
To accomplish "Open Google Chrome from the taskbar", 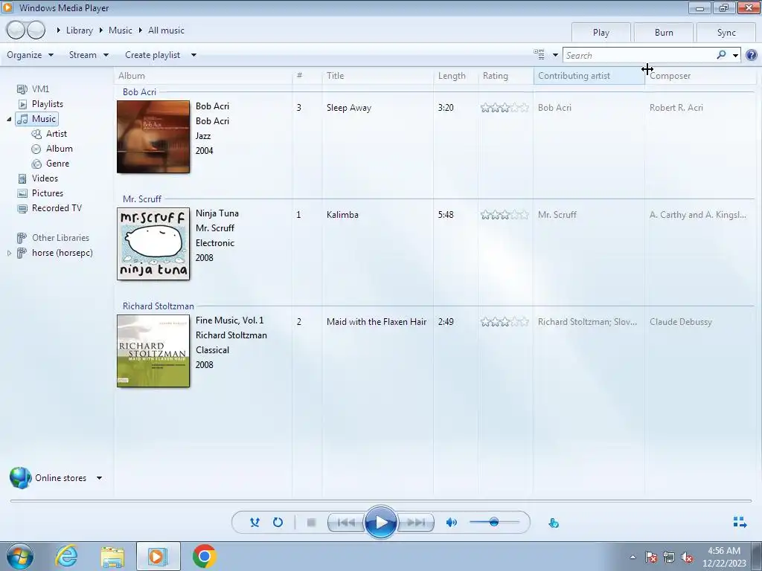I will click(x=205, y=556).
